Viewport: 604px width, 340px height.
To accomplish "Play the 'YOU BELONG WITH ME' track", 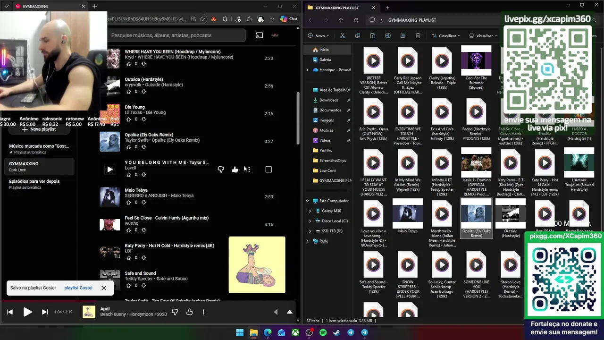I will click(109, 170).
